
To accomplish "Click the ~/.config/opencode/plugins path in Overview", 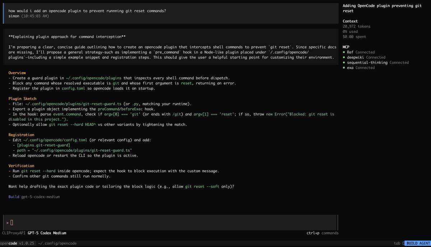I will click(93, 78).
